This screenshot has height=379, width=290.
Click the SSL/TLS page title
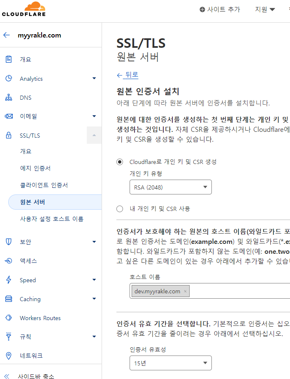pyautogui.click(x=141, y=43)
